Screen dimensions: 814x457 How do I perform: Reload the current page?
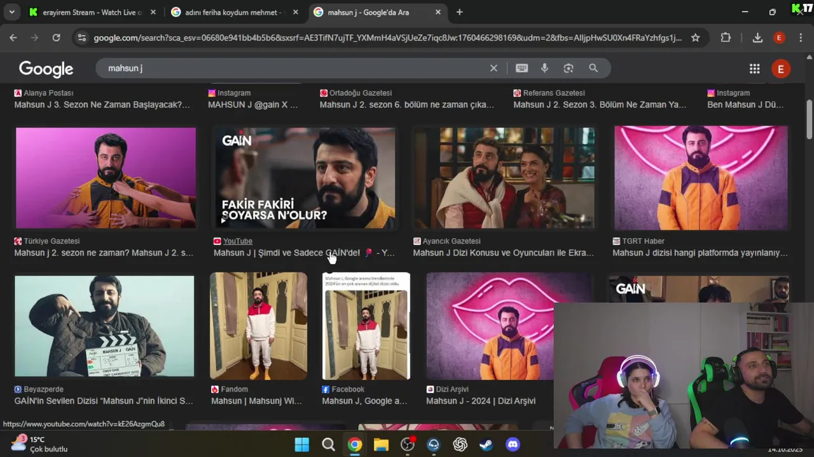[56, 37]
